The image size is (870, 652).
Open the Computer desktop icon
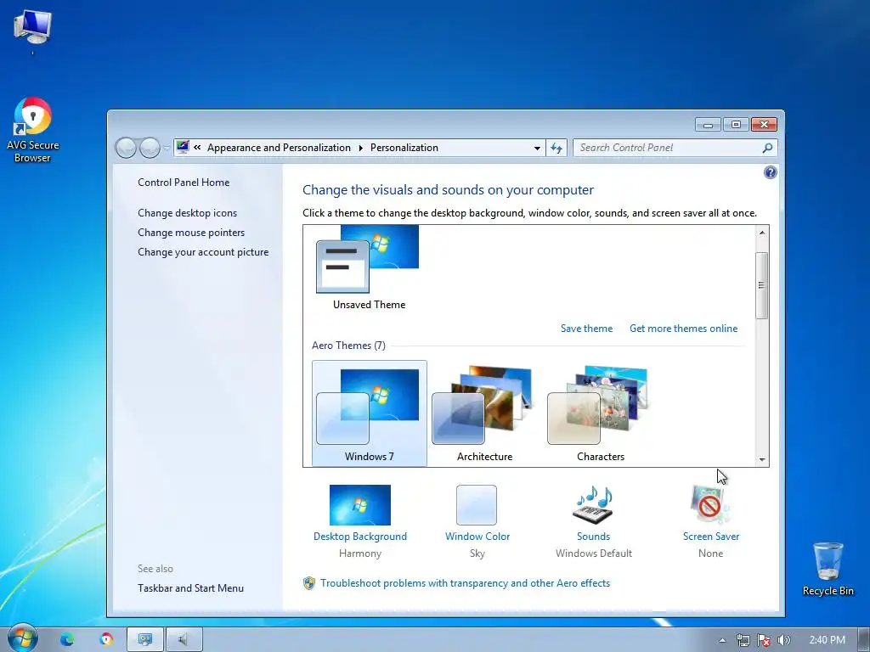[32, 28]
